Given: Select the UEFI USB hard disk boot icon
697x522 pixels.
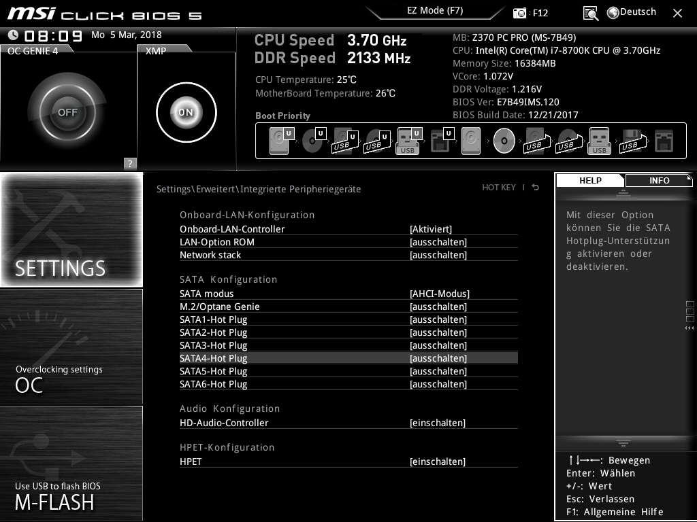Looking at the screenshot, I should pos(345,141).
